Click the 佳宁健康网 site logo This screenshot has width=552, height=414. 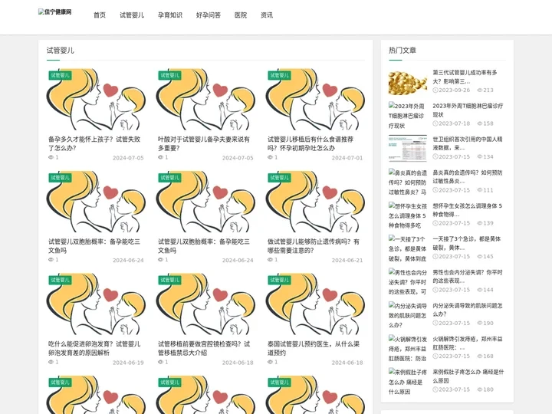click(x=55, y=12)
